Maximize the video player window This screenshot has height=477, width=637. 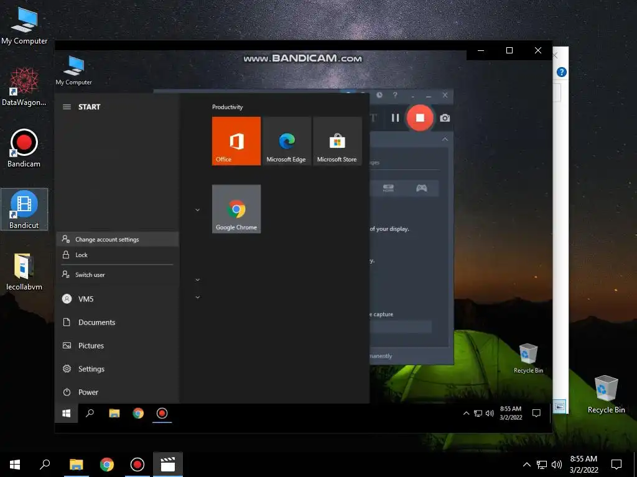pos(509,50)
